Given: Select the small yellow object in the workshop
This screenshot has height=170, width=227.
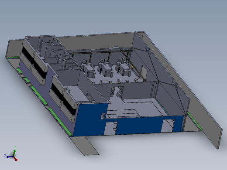Looking at the screenshot, I should (x=132, y=67).
